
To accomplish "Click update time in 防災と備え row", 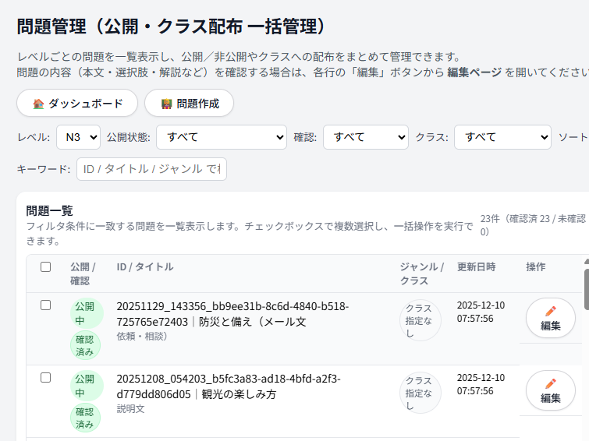I will (481, 312).
